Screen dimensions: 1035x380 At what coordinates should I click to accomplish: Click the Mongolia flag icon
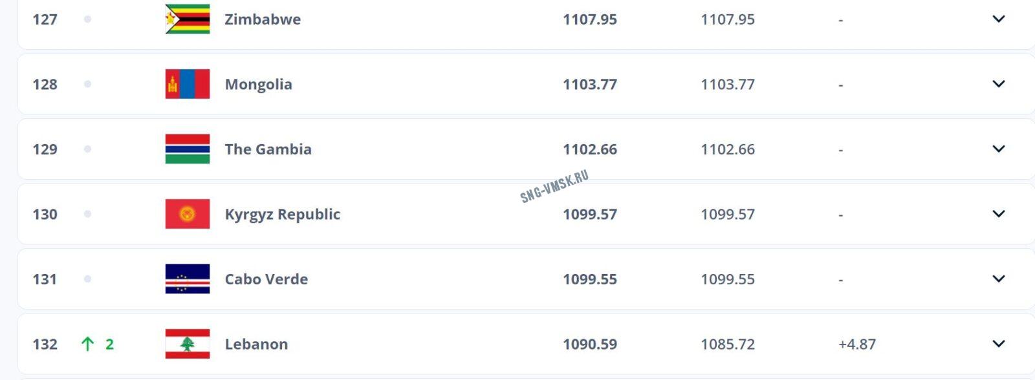point(188,84)
